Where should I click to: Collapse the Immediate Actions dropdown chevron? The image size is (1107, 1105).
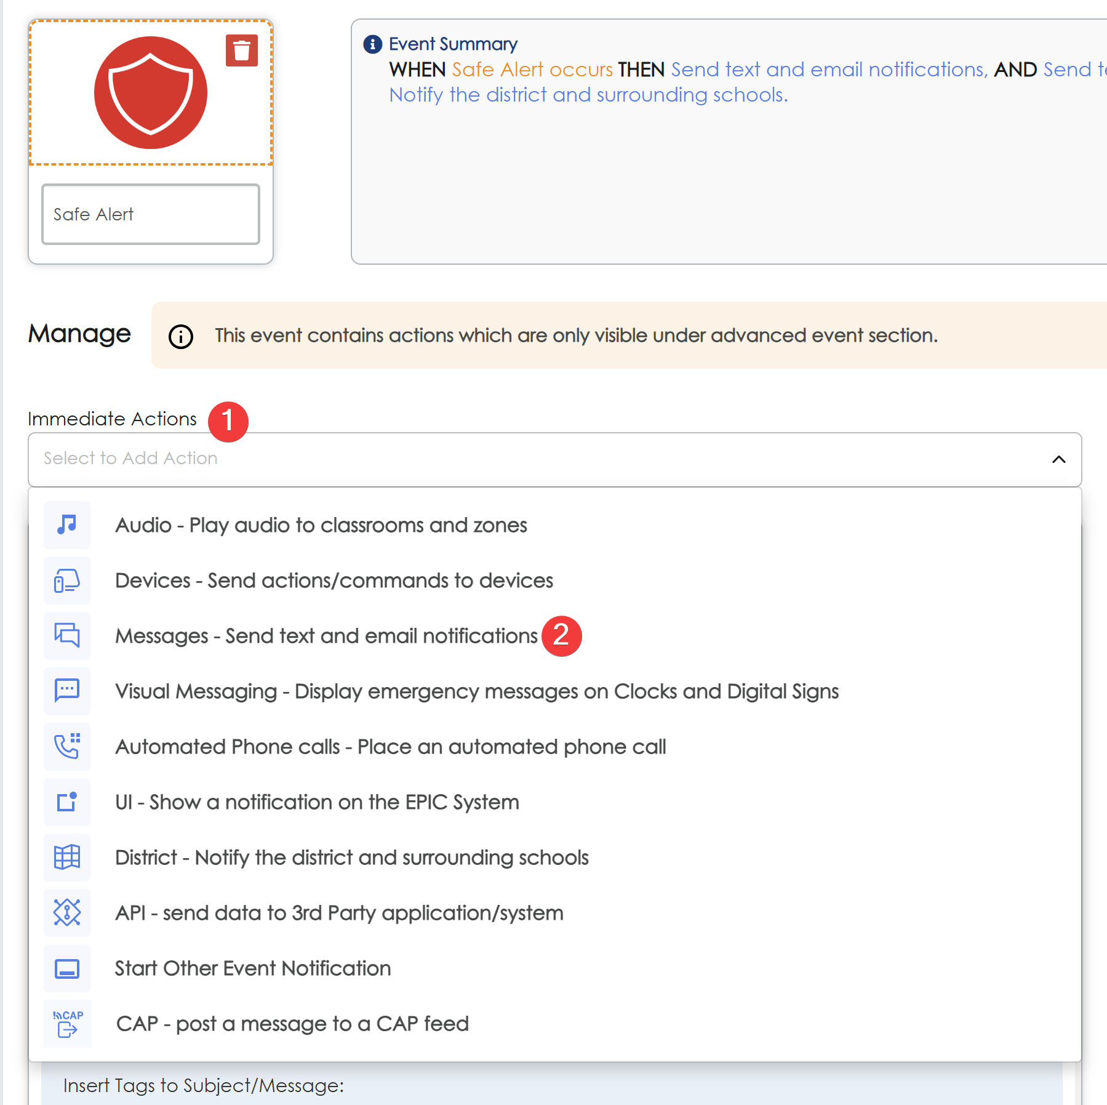[1058, 459]
